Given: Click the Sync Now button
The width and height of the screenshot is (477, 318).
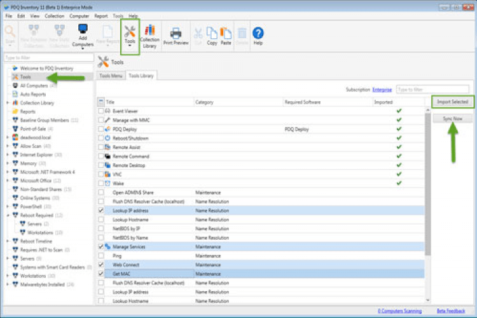Looking at the screenshot, I should pos(452,119).
